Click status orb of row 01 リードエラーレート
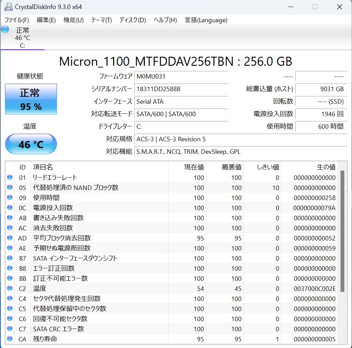Viewport: 352px width, 348px height. pos(10,177)
